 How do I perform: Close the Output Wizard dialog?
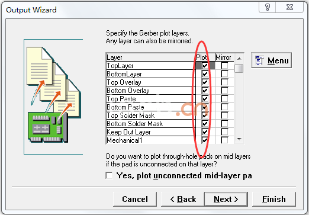(x=289, y=7)
